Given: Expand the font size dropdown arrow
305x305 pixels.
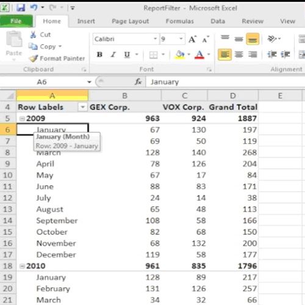Looking at the screenshot, I should point(181,38).
